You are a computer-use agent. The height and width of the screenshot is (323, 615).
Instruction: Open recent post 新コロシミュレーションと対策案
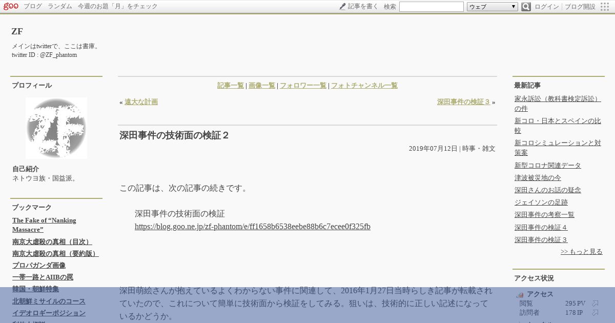(x=558, y=148)
